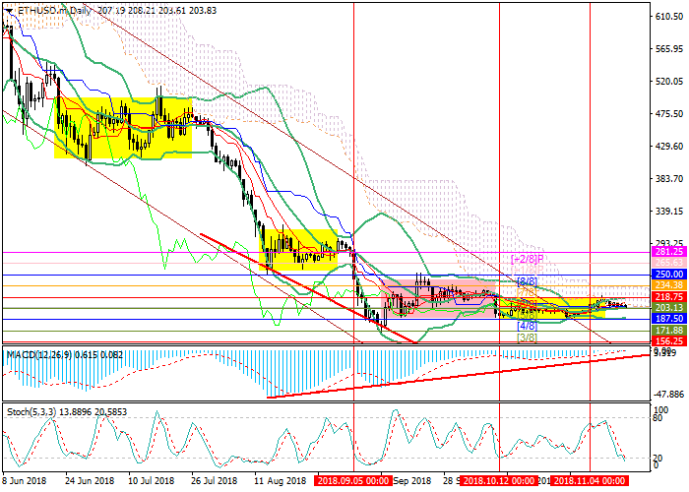Click the 565.95 price scale value
This screenshot has height=492, width=689.
pos(668,49)
